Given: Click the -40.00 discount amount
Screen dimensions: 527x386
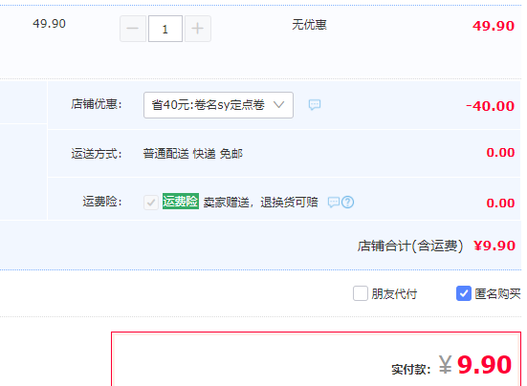Looking at the screenshot, I should coord(490,106).
